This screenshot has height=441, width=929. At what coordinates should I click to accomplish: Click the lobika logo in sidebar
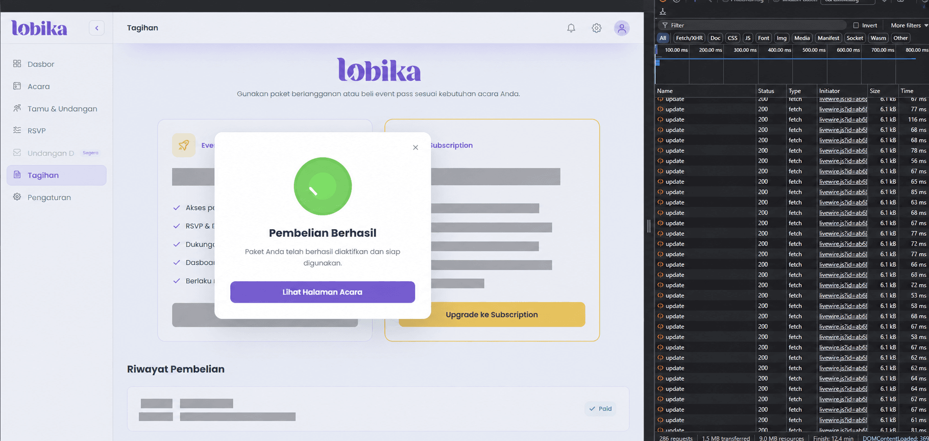[x=39, y=28]
